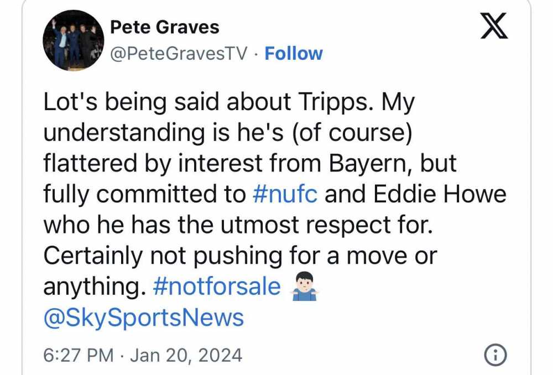The width and height of the screenshot is (553, 375).
Task: Click the word 'understanding' in the tweet
Action: coord(124,132)
